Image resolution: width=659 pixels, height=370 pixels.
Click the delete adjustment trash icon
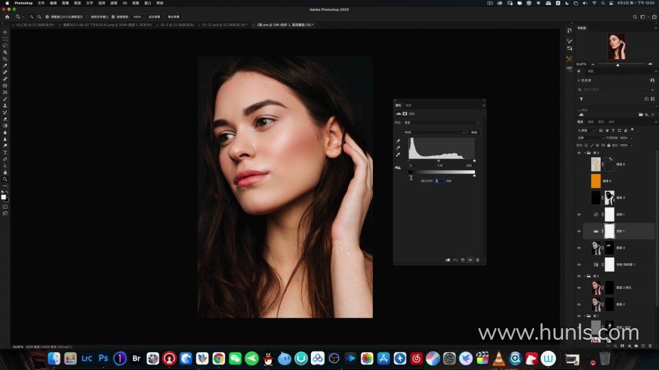point(478,259)
